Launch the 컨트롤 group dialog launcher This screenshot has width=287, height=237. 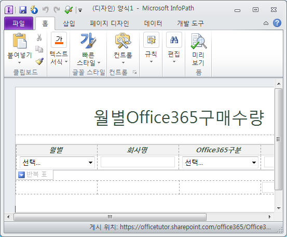point(135,72)
